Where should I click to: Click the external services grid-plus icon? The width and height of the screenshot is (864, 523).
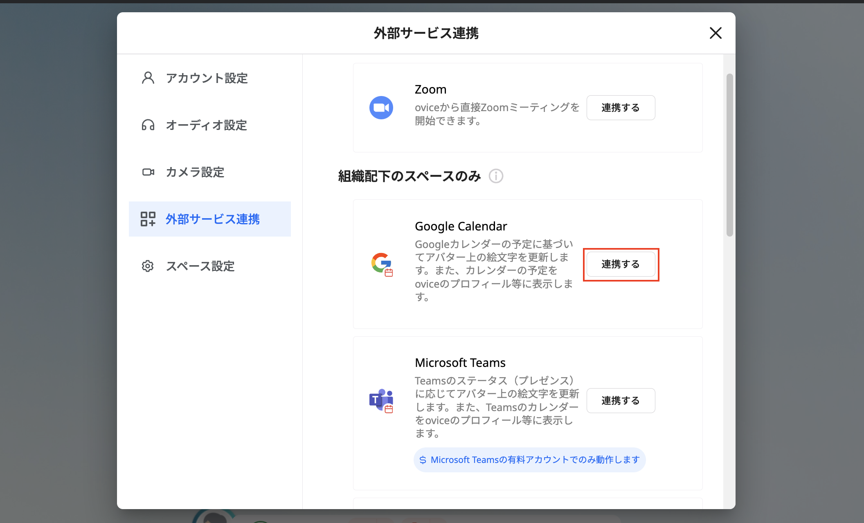(x=148, y=219)
